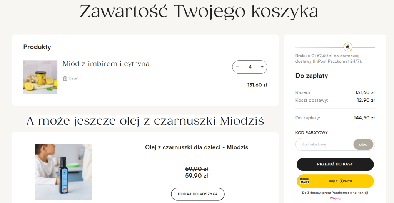
Task: Focus the Kod rabatowy input field
Action: point(324,144)
